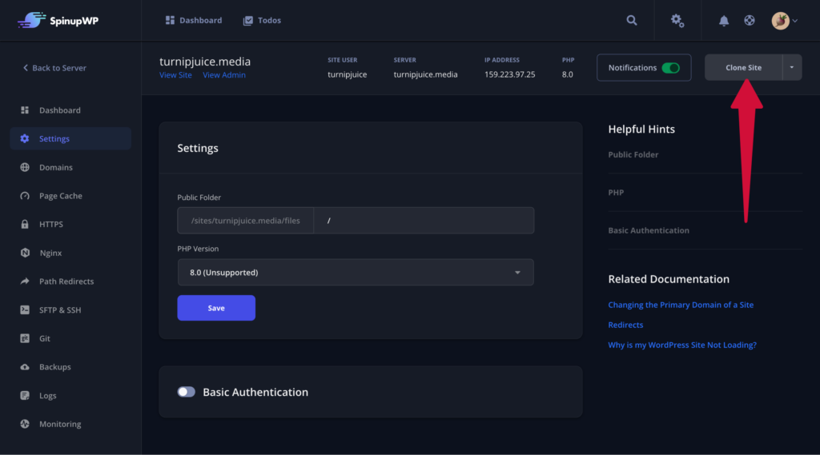820x455 pixels.
Task: Click the Monitoring pulse icon
Action: (25, 424)
